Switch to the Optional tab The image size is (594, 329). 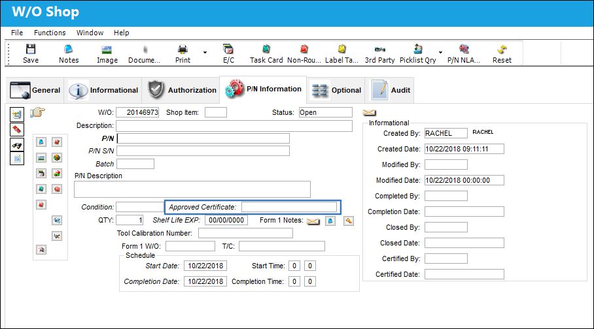coord(336,90)
